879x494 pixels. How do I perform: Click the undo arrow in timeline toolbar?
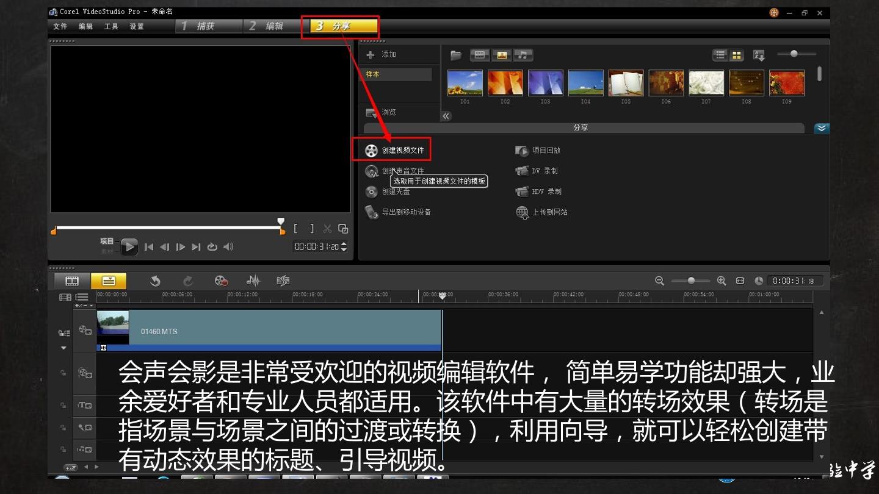tap(155, 281)
